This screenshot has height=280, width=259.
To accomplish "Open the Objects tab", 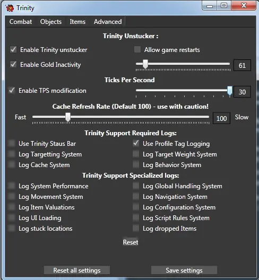I will pos(51,22).
